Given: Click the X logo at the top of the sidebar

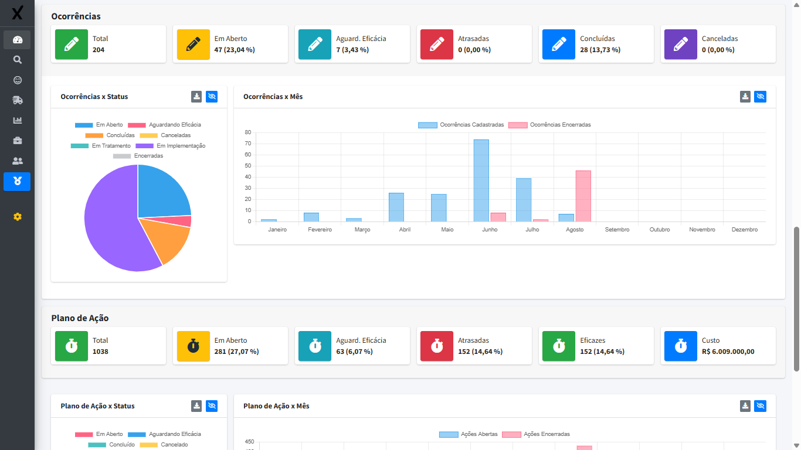Looking at the screenshot, I should click(x=17, y=13).
